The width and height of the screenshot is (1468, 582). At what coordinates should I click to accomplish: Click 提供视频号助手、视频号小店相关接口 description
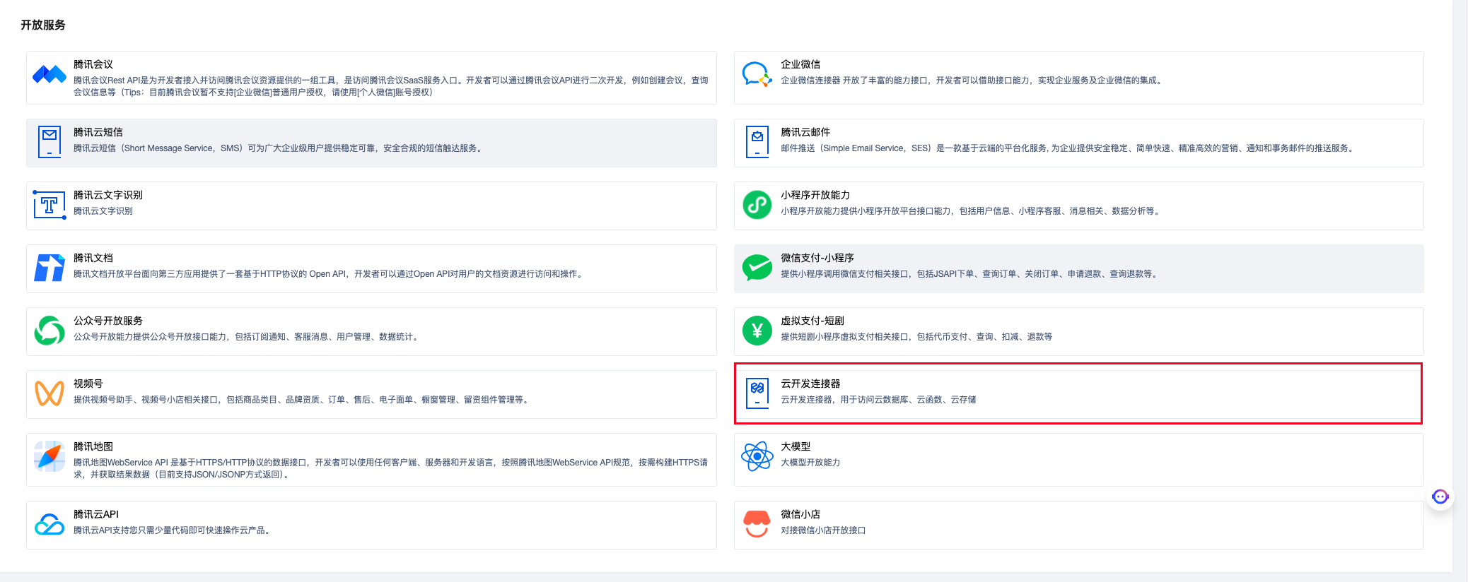tap(303, 400)
